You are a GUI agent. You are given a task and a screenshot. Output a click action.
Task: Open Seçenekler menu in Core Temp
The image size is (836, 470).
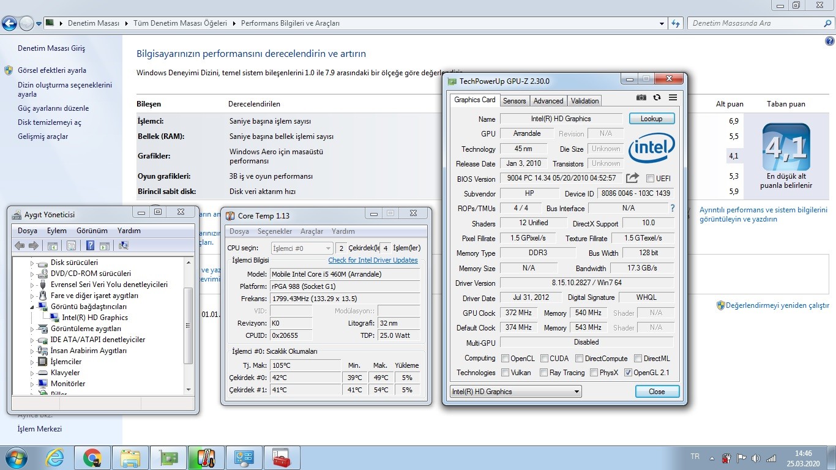274,231
